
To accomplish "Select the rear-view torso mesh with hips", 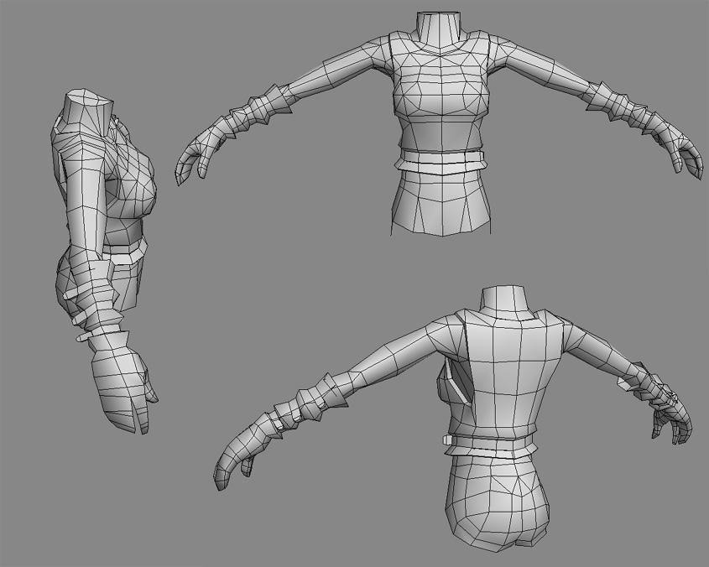I will (x=452, y=419).
